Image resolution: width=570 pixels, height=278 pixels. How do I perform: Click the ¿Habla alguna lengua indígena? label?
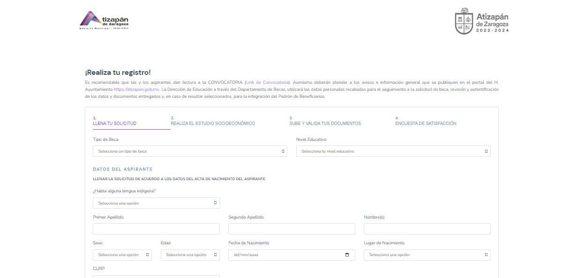point(124,191)
